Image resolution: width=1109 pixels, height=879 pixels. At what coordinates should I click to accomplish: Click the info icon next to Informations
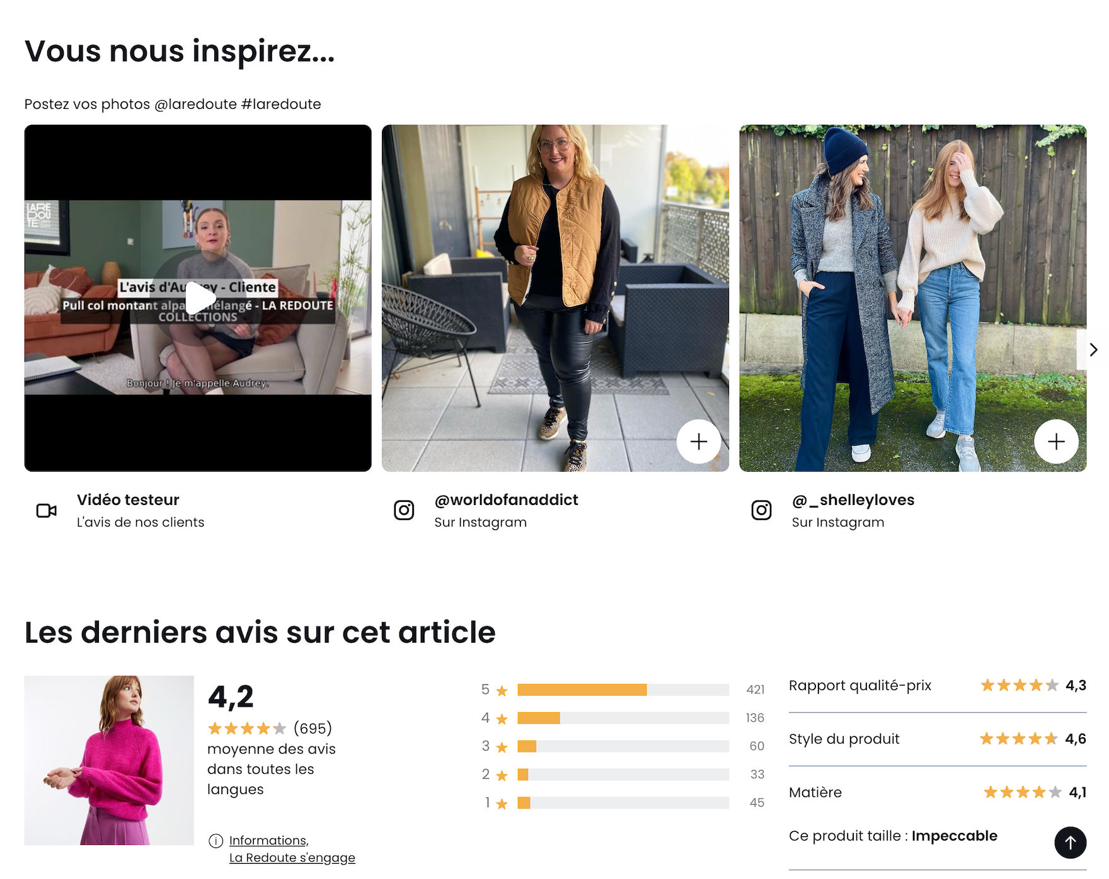(x=215, y=841)
